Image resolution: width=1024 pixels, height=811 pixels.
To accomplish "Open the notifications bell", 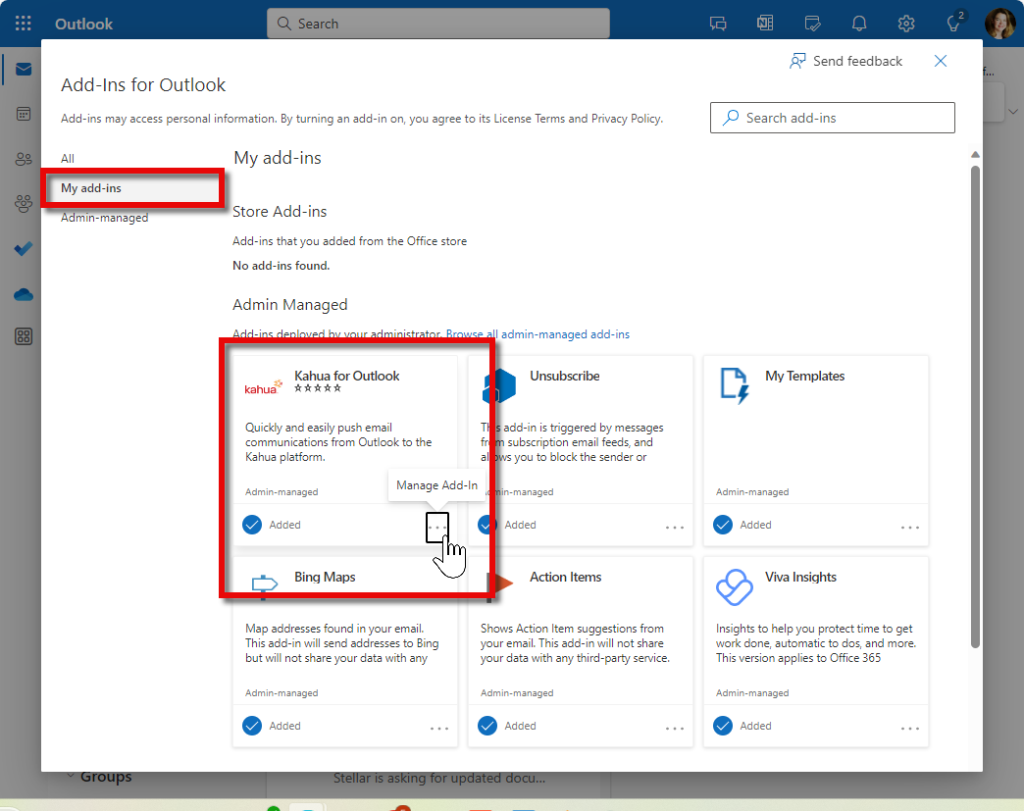I will [x=859, y=24].
